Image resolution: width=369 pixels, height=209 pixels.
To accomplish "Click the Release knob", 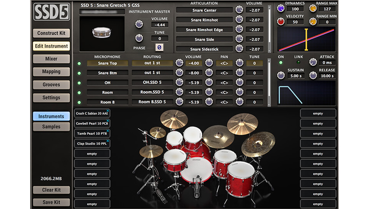I will pyautogui.click(x=313, y=75).
